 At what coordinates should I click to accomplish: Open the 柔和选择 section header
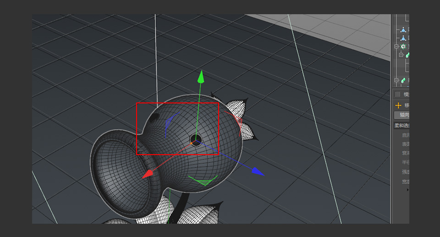[x=402, y=125]
